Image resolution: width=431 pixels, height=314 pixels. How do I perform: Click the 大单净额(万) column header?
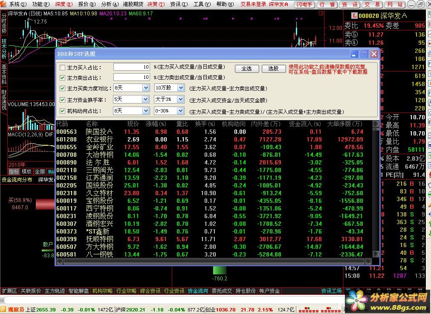[x=345, y=124]
